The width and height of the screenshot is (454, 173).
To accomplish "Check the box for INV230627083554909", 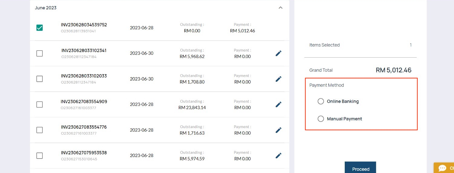I will 39,105.
